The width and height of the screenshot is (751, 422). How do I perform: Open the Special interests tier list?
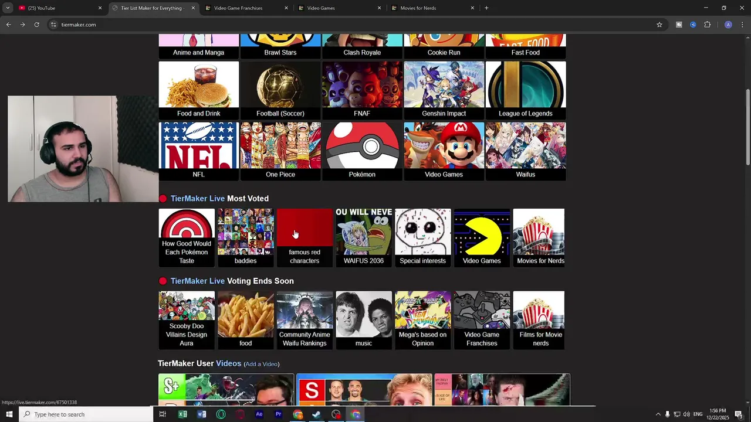422,237
